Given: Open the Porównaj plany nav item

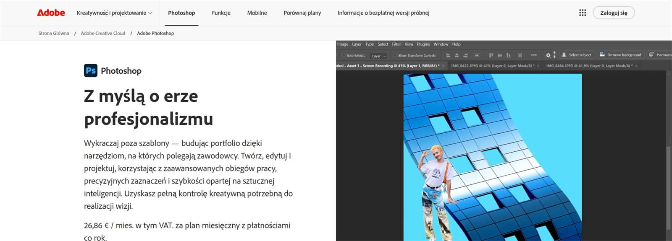Looking at the screenshot, I should point(302,13).
